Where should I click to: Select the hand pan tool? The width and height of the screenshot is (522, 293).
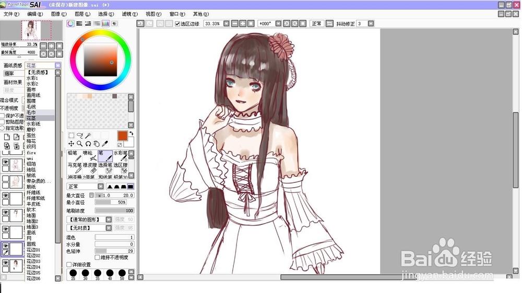pyautogui.click(x=96, y=144)
